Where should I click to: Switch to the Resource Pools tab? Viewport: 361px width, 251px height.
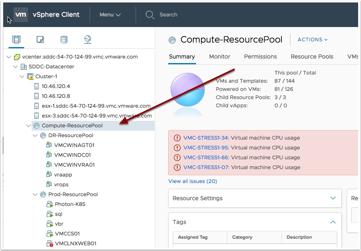coord(312,57)
